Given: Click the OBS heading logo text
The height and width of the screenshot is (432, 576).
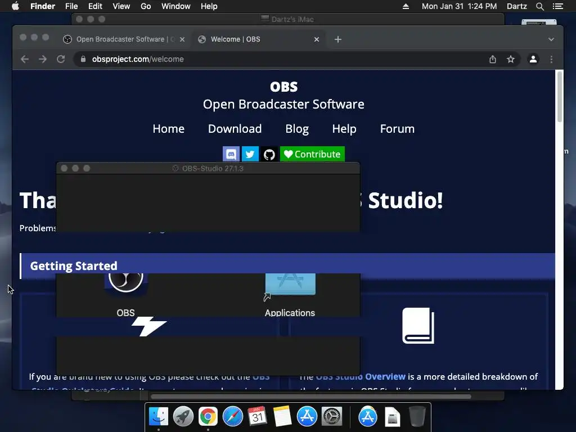Looking at the screenshot, I should (283, 87).
